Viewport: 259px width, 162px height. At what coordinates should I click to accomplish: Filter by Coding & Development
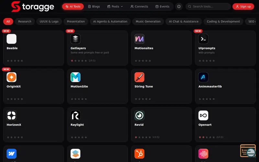(x=223, y=21)
